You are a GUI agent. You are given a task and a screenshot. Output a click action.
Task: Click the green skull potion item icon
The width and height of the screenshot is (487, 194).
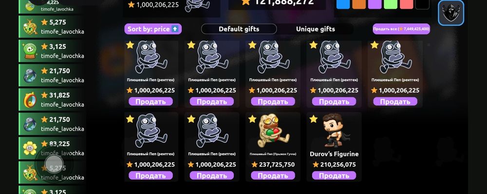pos(30,51)
